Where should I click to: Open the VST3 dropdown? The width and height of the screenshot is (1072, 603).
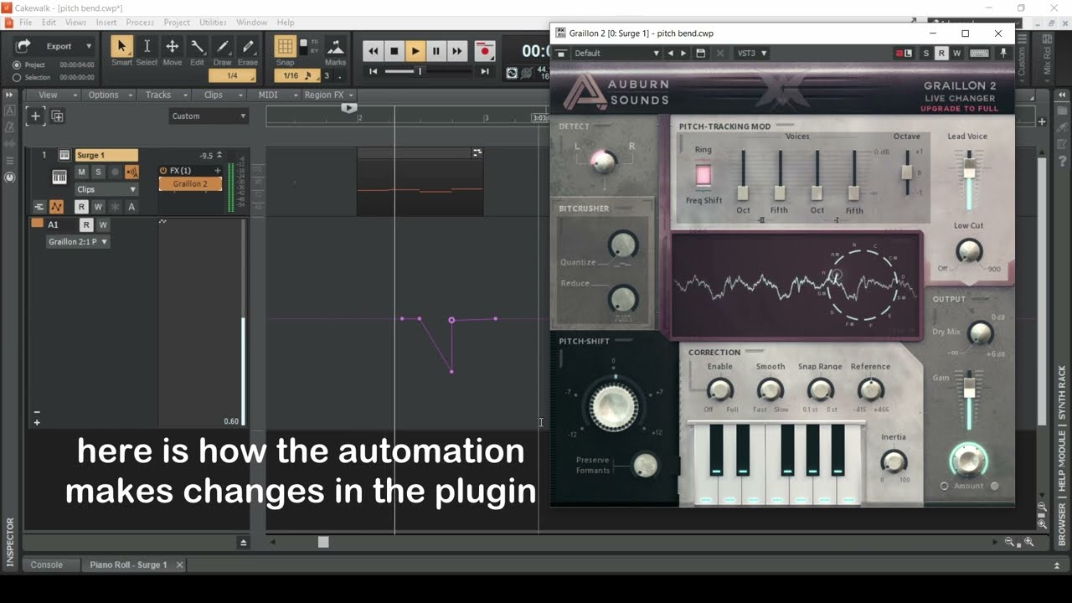751,53
